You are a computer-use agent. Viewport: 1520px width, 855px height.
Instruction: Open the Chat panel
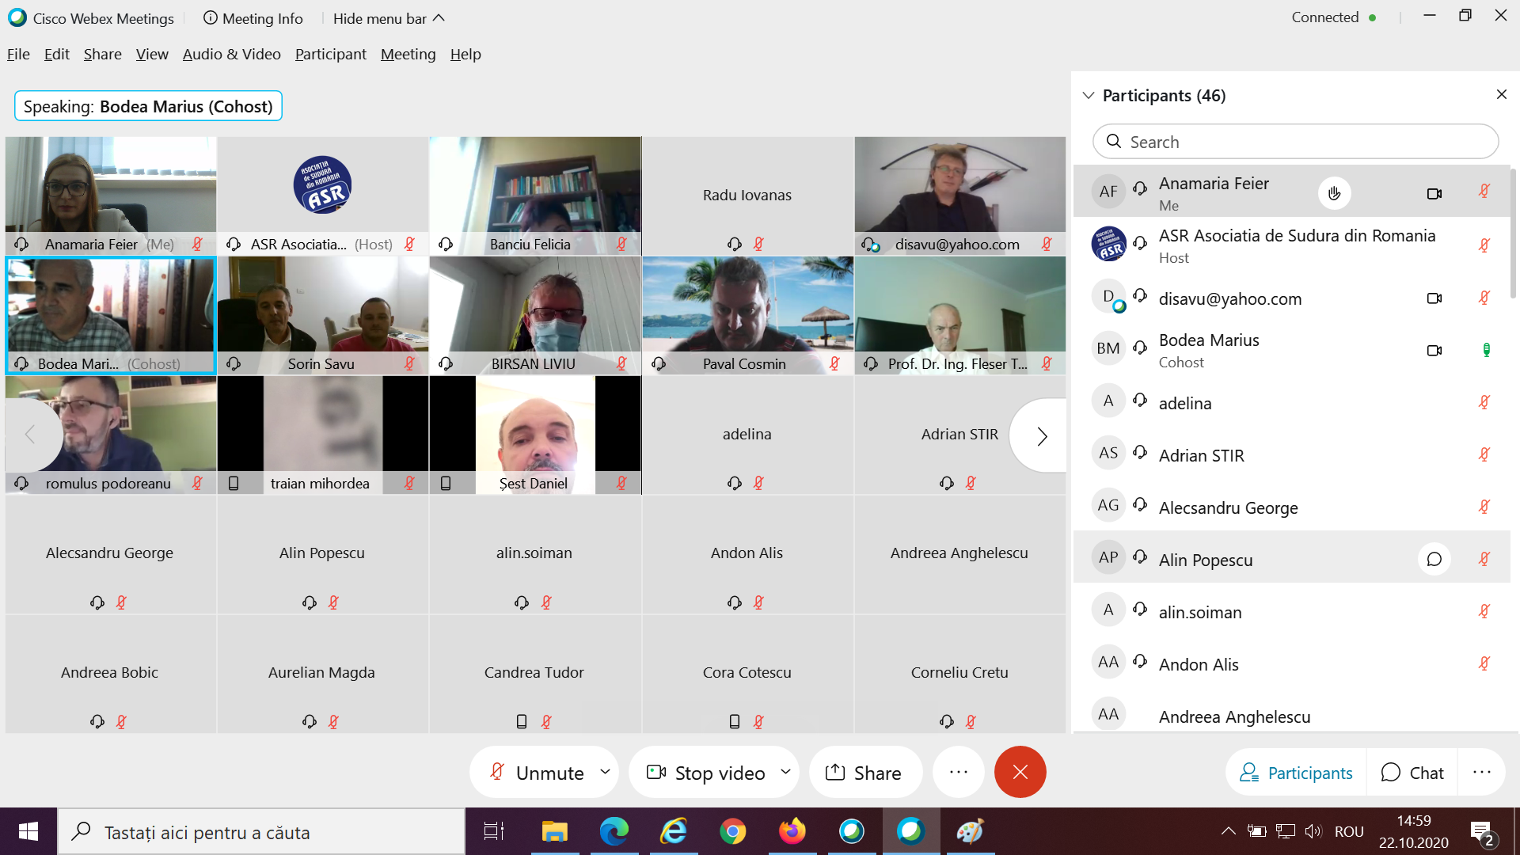tap(1412, 773)
